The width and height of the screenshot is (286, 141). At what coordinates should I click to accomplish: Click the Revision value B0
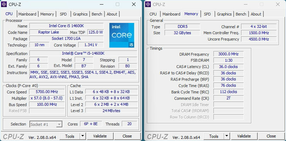(x=128, y=66)
